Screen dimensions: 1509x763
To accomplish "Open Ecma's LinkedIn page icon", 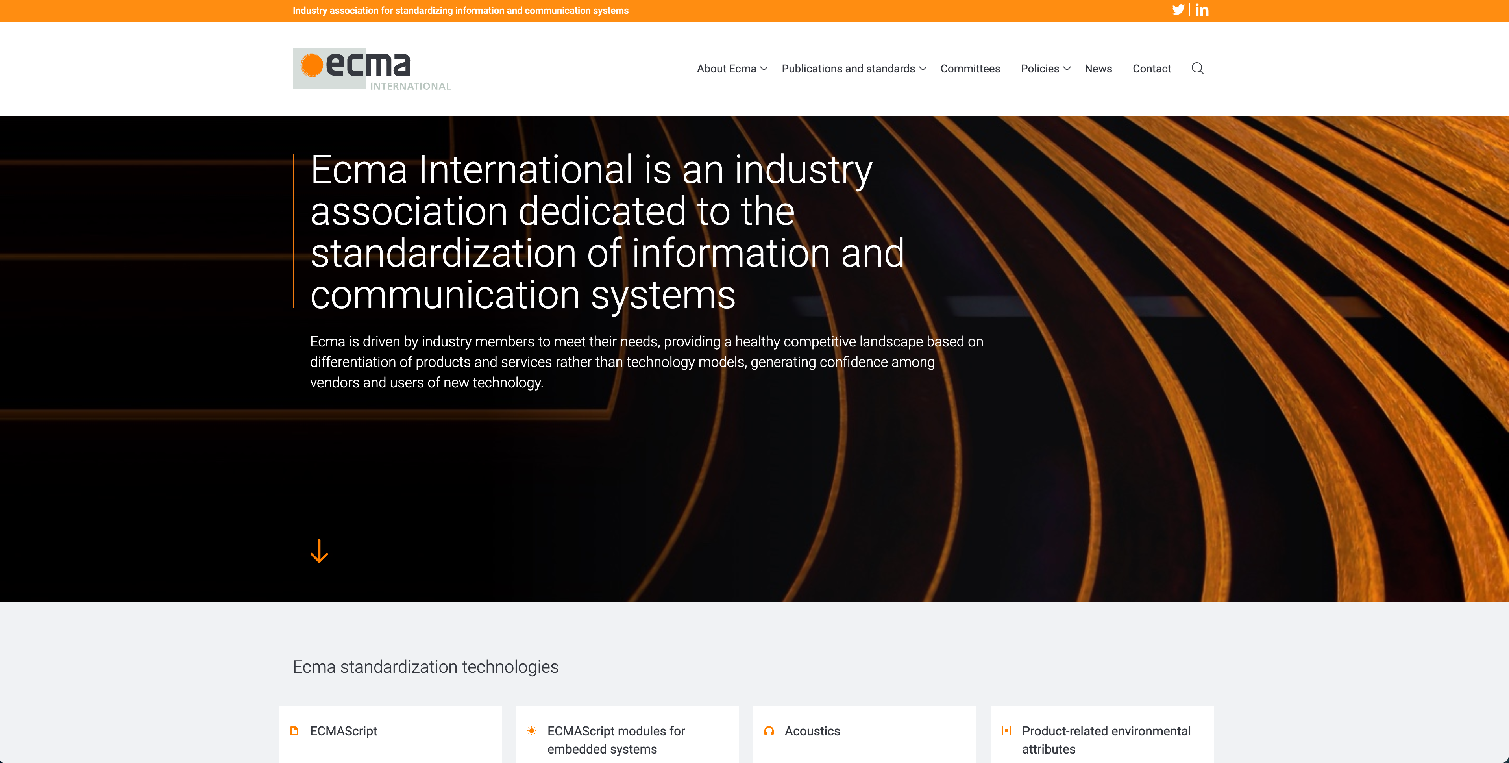I will pyautogui.click(x=1202, y=10).
